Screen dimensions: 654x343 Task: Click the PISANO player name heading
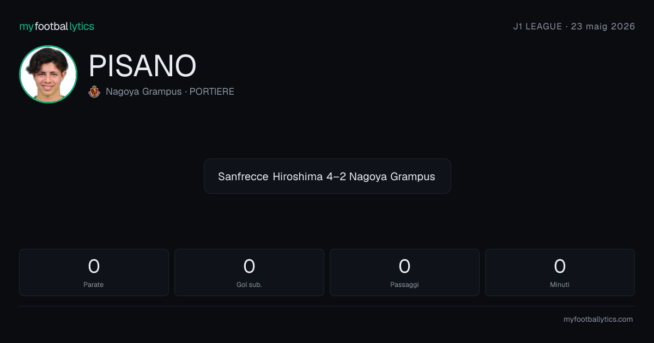click(x=142, y=66)
